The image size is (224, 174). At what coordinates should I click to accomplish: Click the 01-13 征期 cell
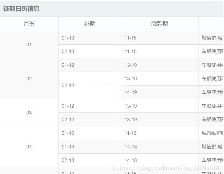tap(68, 147)
